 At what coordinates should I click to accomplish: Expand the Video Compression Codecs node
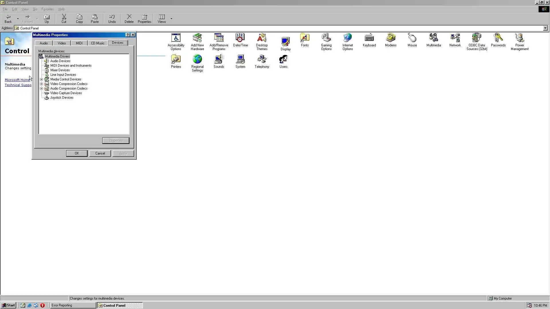point(42,84)
